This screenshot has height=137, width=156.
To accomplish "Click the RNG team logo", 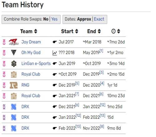I will pyautogui.click(x=14, y=85).
